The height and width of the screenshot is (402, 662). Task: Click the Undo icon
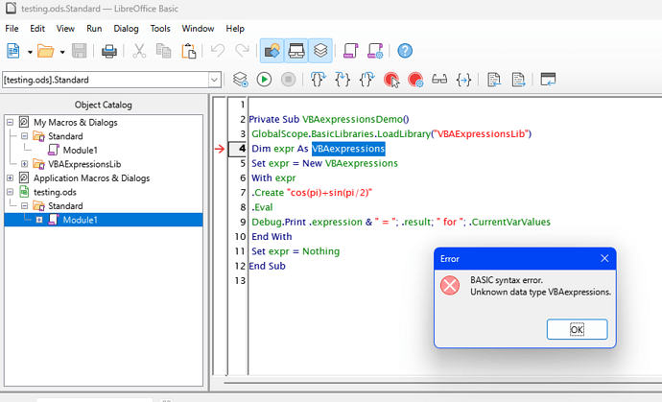[x=218, y=51]
